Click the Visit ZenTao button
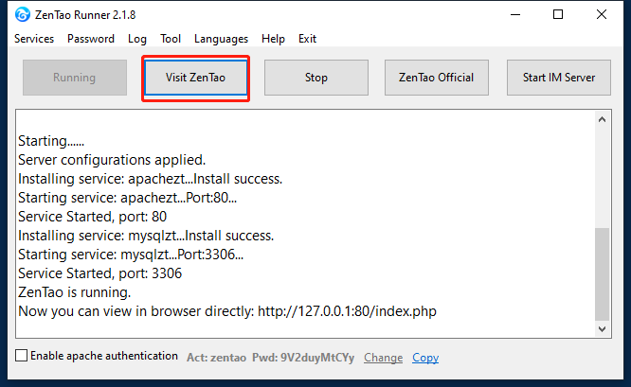Viewport: 631px width, 387px height. 195,78
